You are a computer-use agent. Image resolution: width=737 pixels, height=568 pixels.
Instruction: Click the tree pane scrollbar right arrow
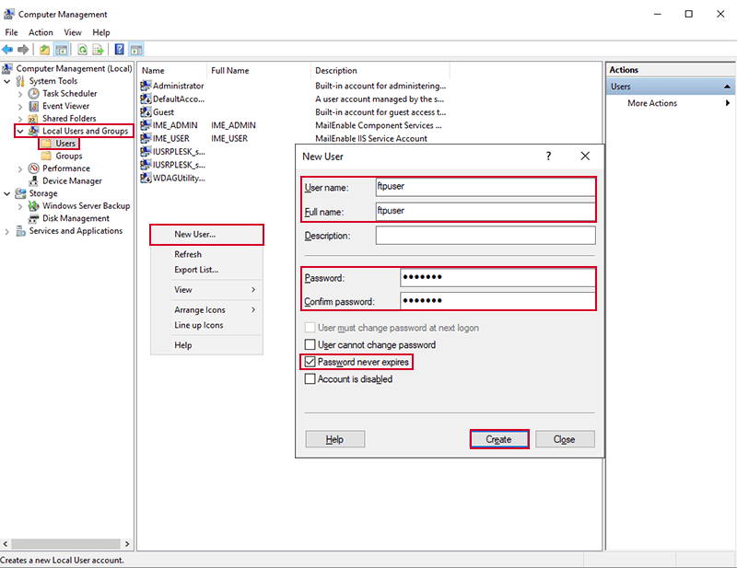127,544
